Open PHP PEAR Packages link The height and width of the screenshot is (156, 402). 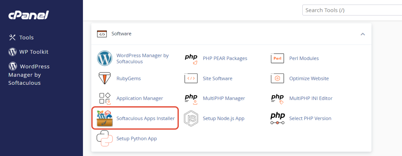(225, 58)
